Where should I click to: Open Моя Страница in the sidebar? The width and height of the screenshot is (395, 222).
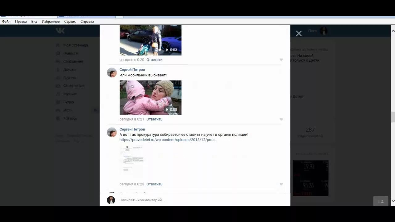coord(76,45)
